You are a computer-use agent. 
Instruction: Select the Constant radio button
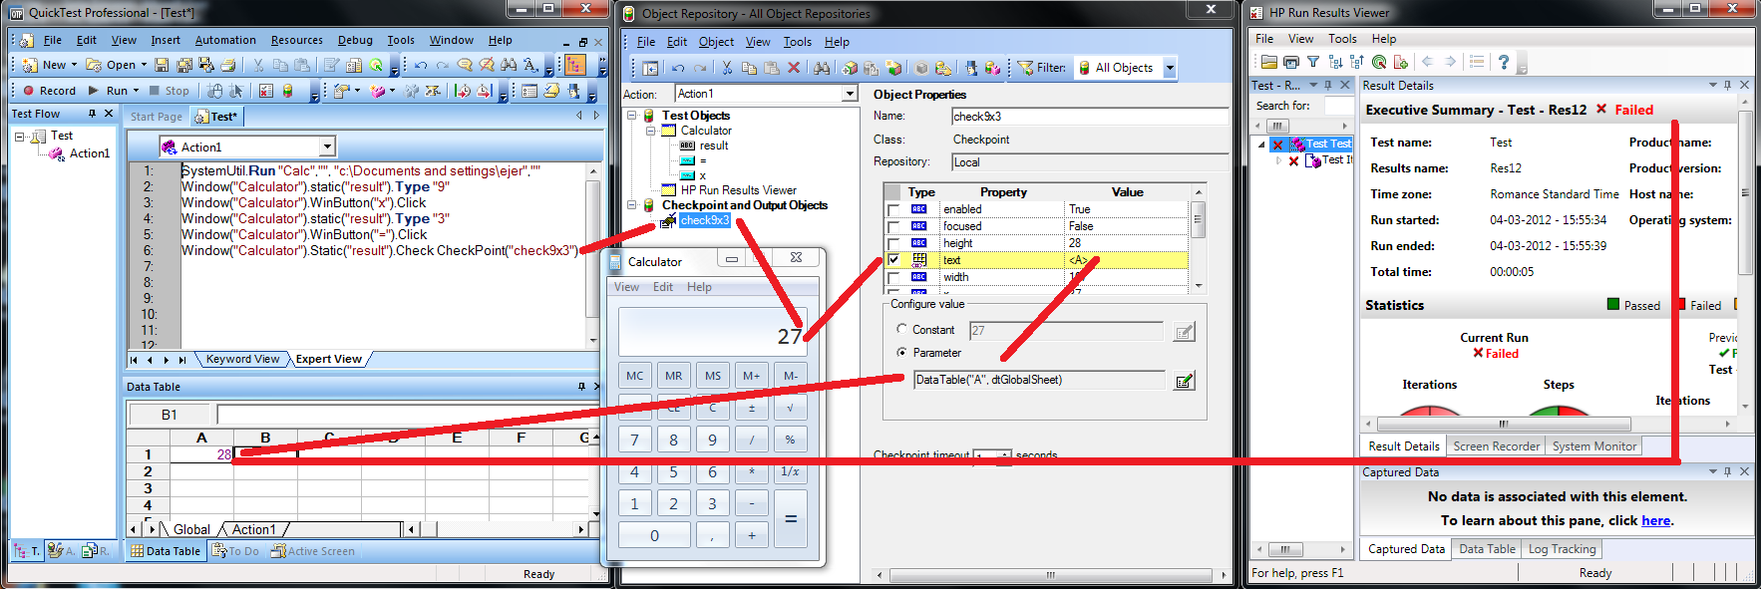coord(901,329)
